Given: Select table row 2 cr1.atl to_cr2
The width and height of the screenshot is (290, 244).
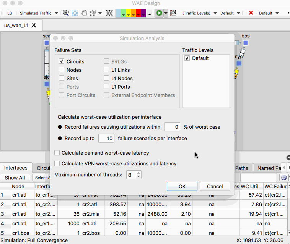Looking at the screenshot, I should [143, 204].
